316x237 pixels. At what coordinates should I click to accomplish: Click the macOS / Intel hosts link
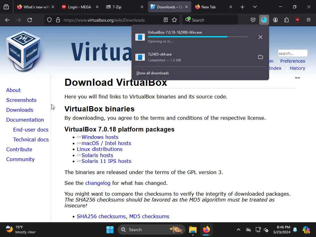point(106,143)
